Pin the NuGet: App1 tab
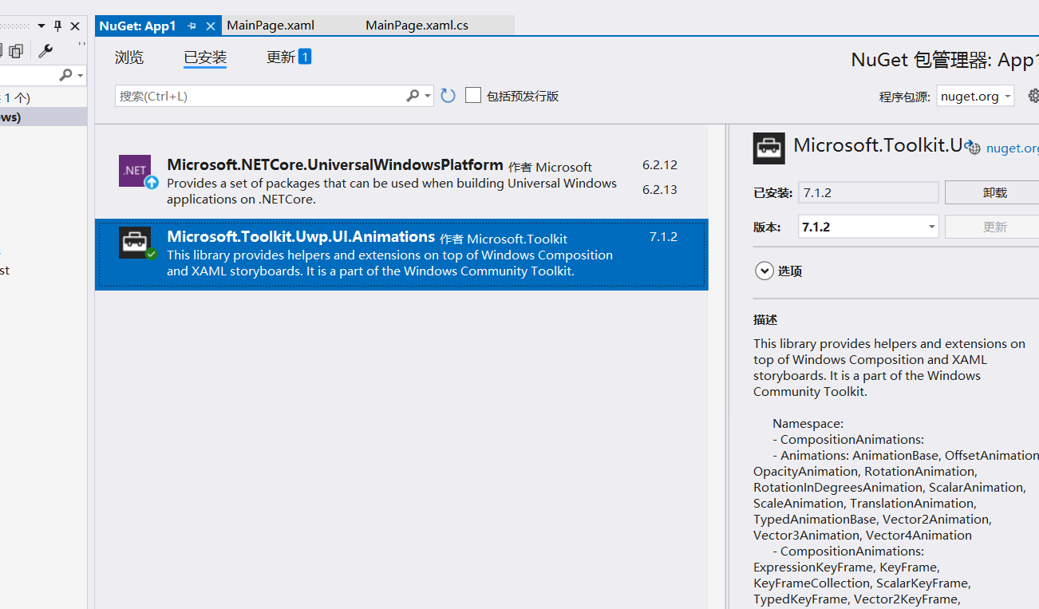 pos(192,26)
